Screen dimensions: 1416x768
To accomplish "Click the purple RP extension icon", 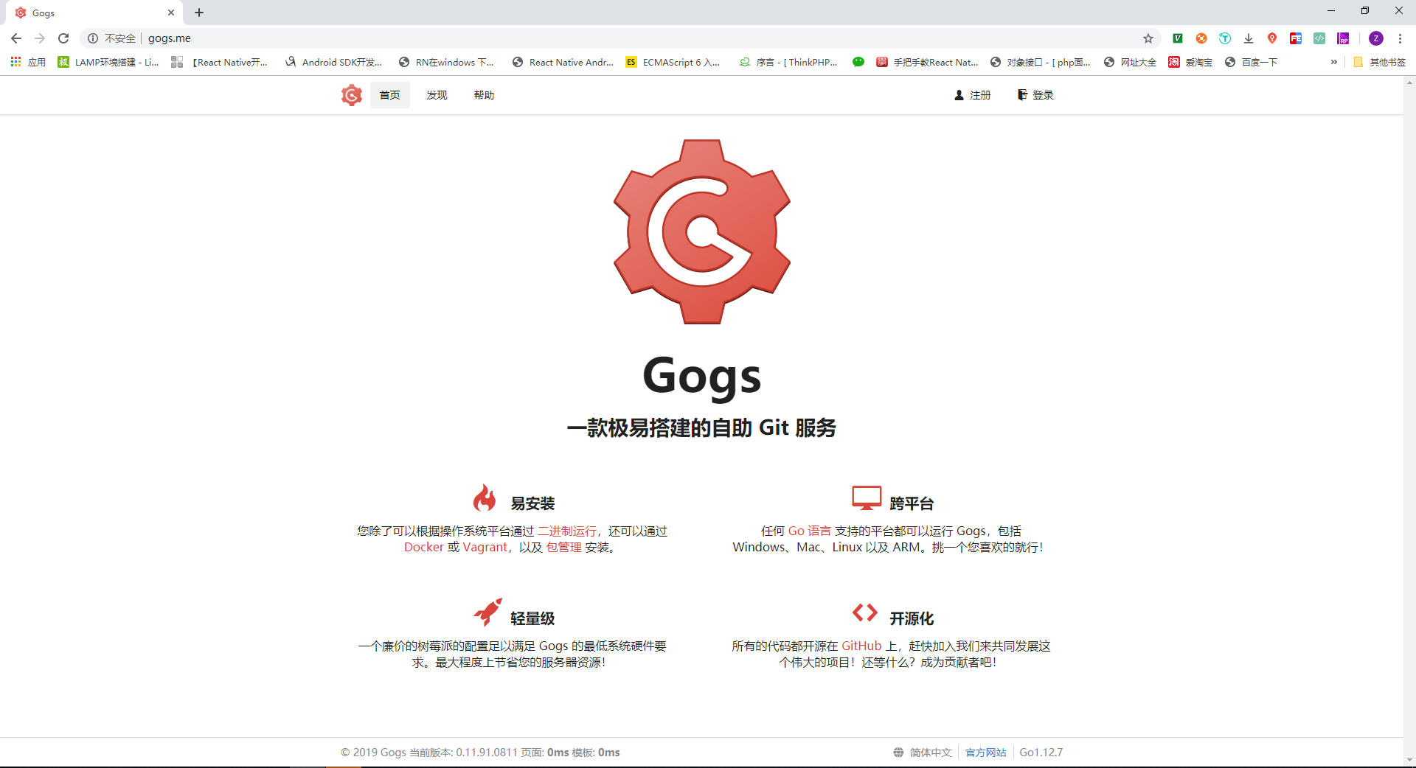I will [x=1344, y=38].
